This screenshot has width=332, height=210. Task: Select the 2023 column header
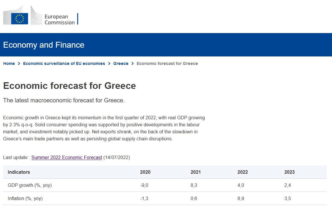point(289,172)
